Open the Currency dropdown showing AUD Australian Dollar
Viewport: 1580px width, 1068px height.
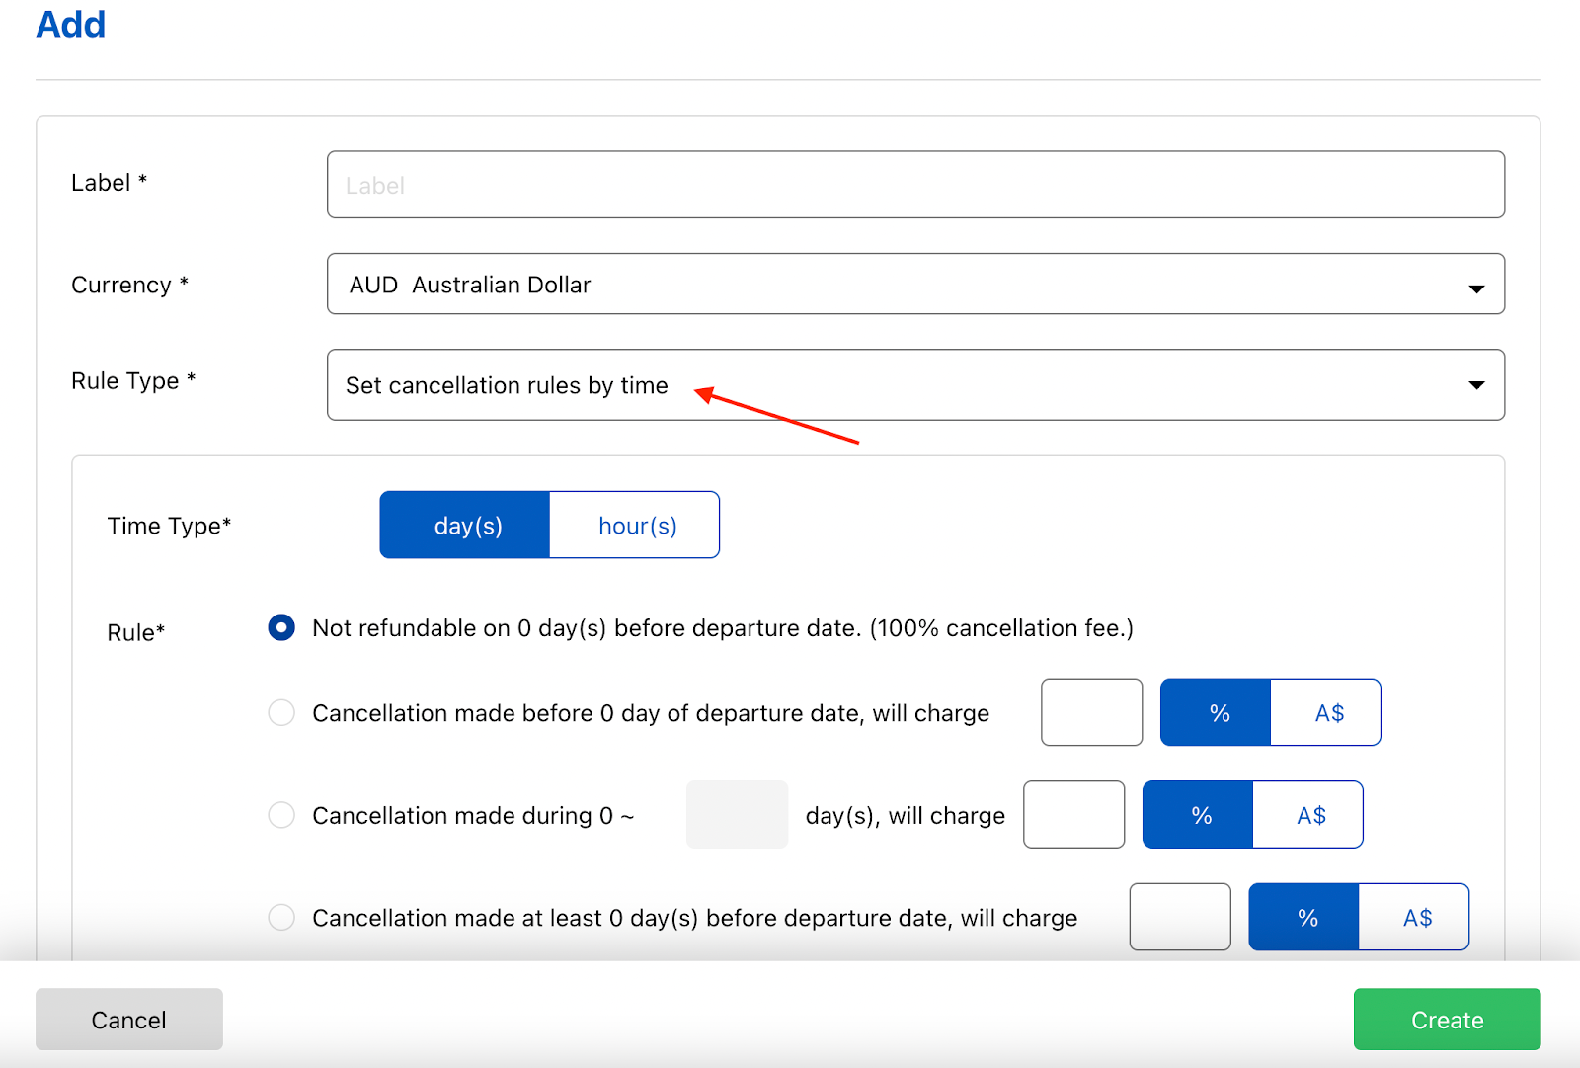pyautogui.click(x=915, y=285)
